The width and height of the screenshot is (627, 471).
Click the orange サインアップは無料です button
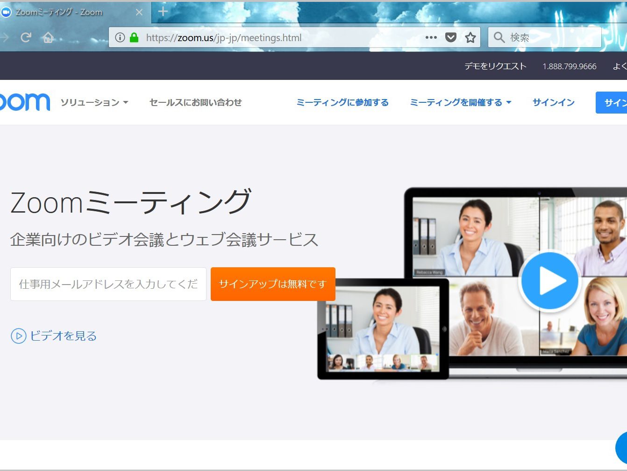273,284
